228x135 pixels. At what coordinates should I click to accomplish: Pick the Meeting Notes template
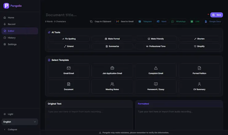click(x=112, y=87)
